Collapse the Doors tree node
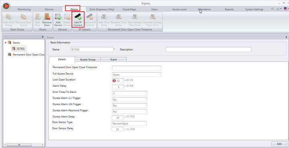Viewport: 289px width, 148px height. point(6,43)
